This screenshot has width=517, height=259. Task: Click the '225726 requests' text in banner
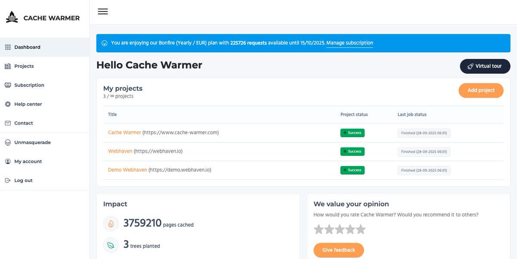coord(249,43)
